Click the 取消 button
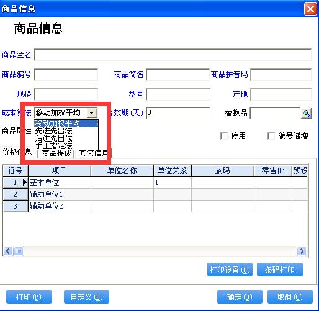This screenshot has height=311, width=319. pos(290,297)
